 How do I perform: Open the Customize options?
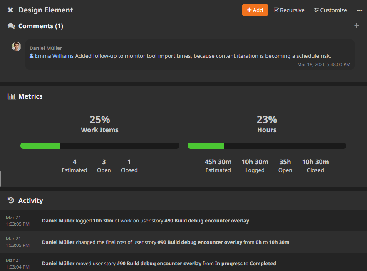point(330,10)
